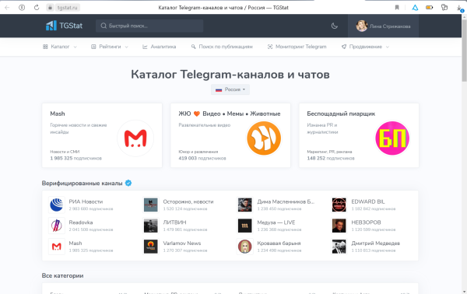The width and height of the screenshot is (467, 294).
Task: Expand the Рейтинги menu
Action: tap(110, 47)
